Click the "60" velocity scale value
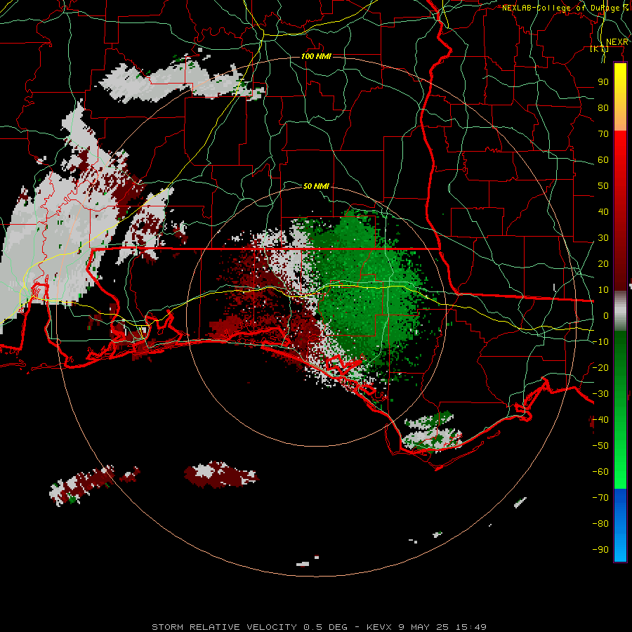 [603, 160]
